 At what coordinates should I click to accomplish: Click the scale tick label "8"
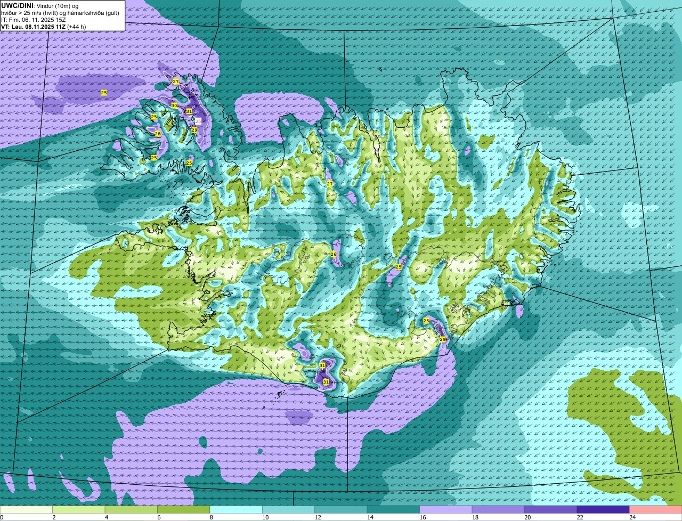click(211, 517)
